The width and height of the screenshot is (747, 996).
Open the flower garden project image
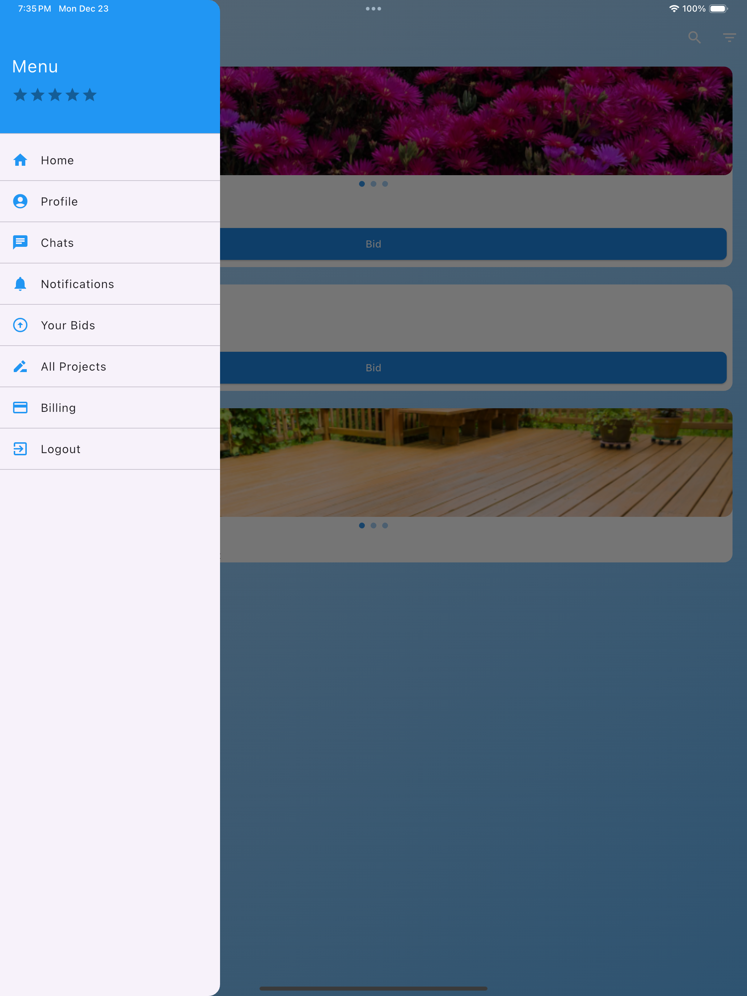476,121
